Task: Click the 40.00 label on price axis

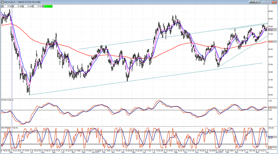Action: [271, 11]
